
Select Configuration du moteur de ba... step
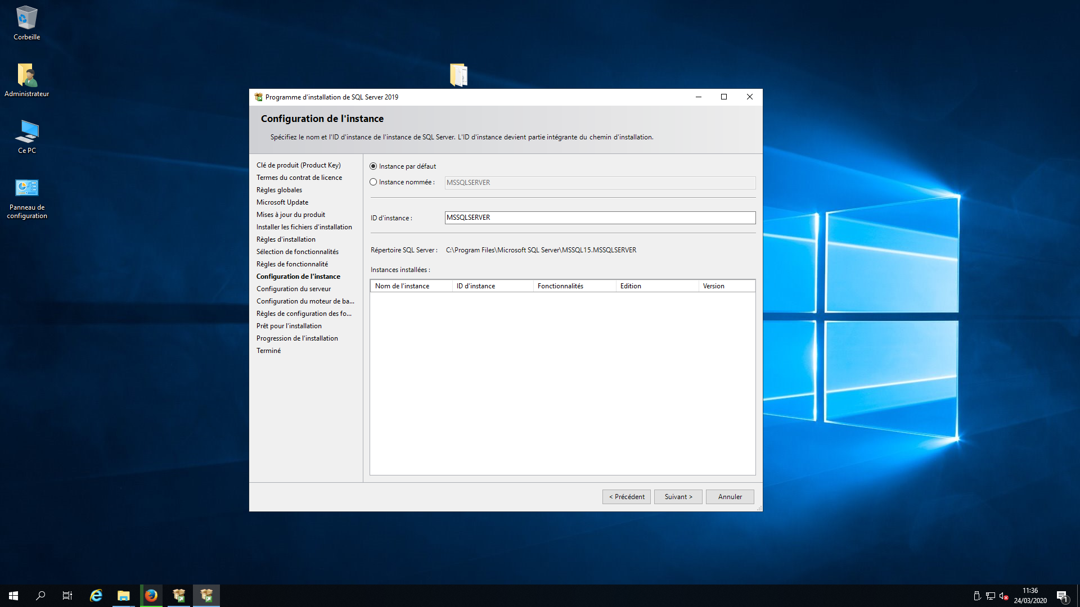click(x=305, y=301)
